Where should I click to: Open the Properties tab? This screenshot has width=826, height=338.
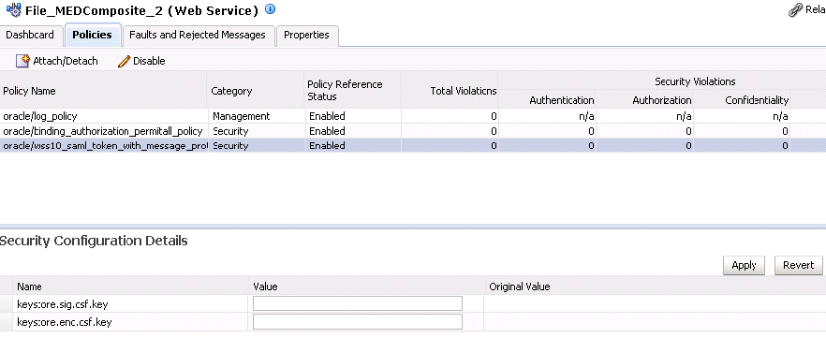click(306, 35)
